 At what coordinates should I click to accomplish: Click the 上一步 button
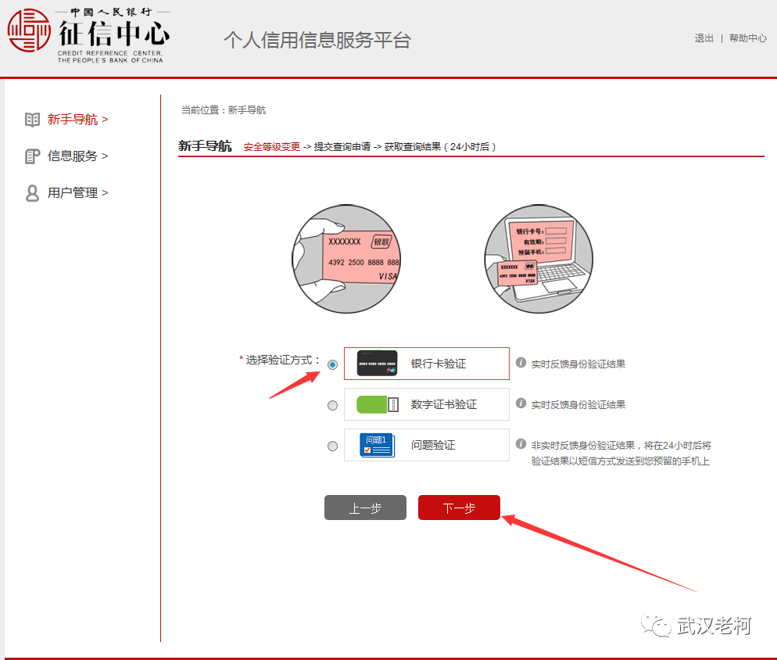(x=365, y=508)
